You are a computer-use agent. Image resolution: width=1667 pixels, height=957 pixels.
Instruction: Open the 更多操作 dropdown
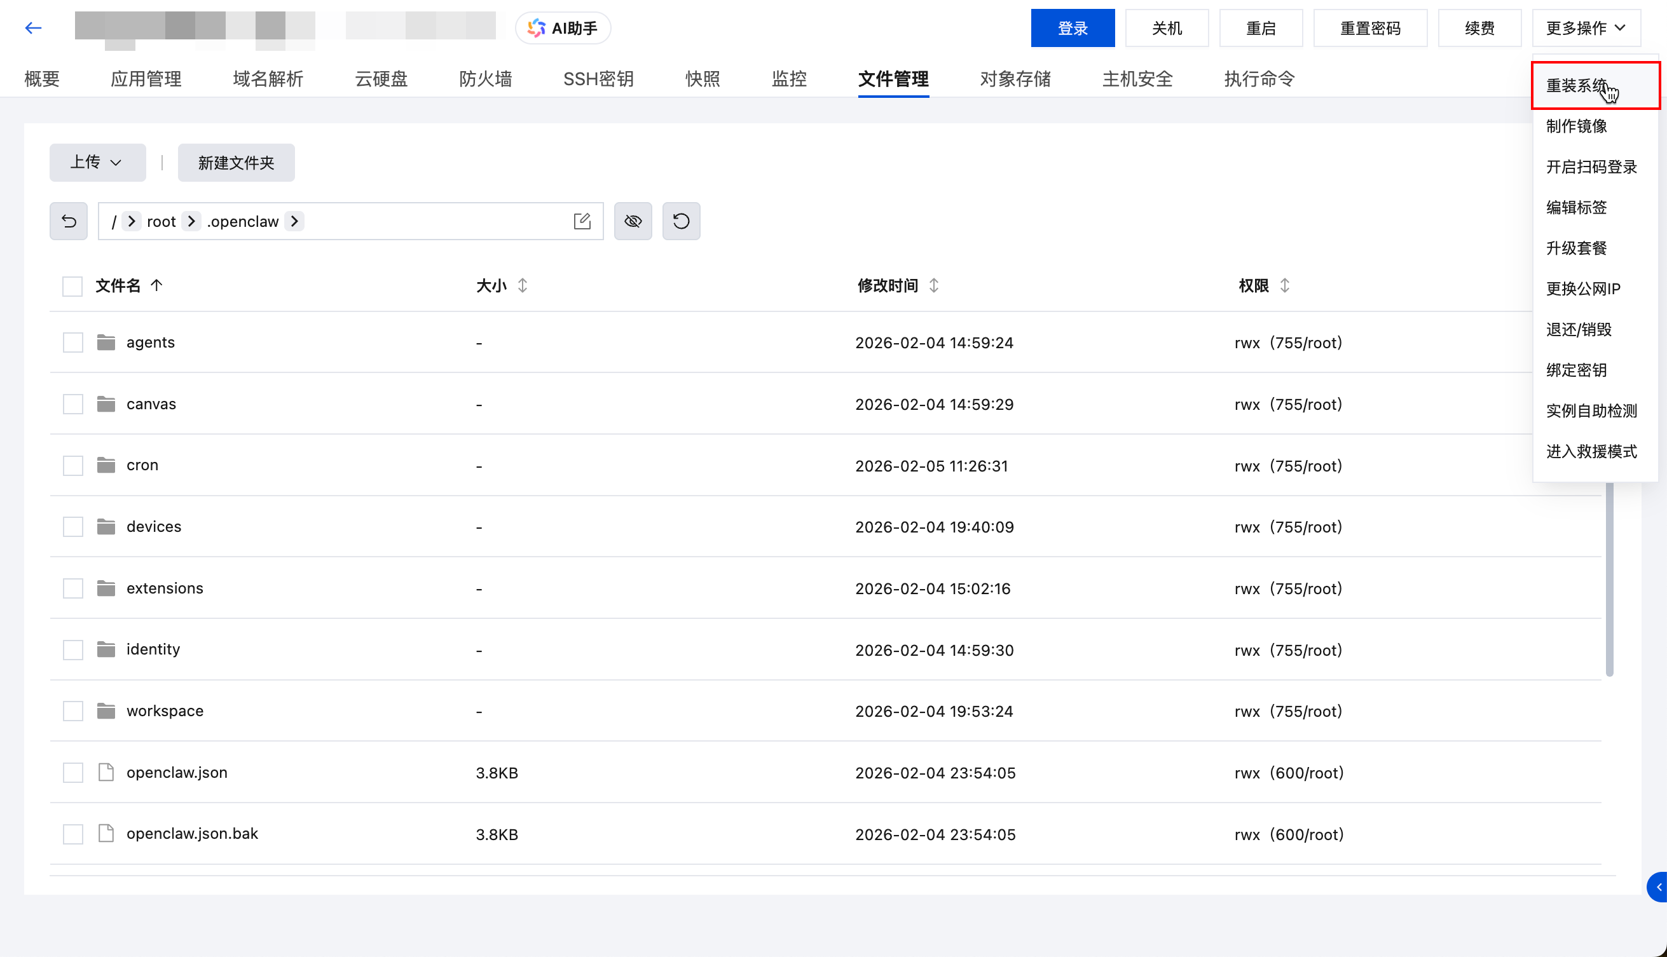point(1586,27)
